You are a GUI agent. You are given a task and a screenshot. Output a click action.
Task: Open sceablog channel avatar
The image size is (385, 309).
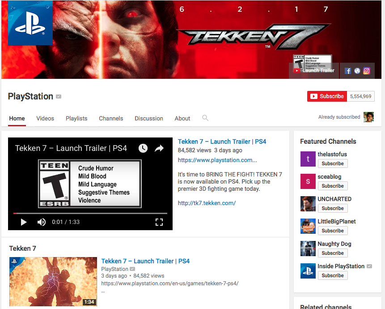click(x=308, y=181)
